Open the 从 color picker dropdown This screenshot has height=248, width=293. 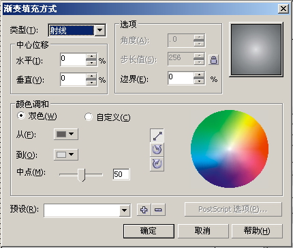coord(66,134)
